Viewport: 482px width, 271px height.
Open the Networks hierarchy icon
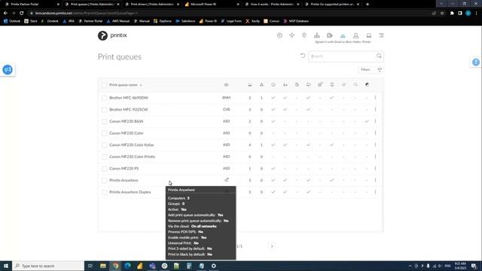coord(316,35)
